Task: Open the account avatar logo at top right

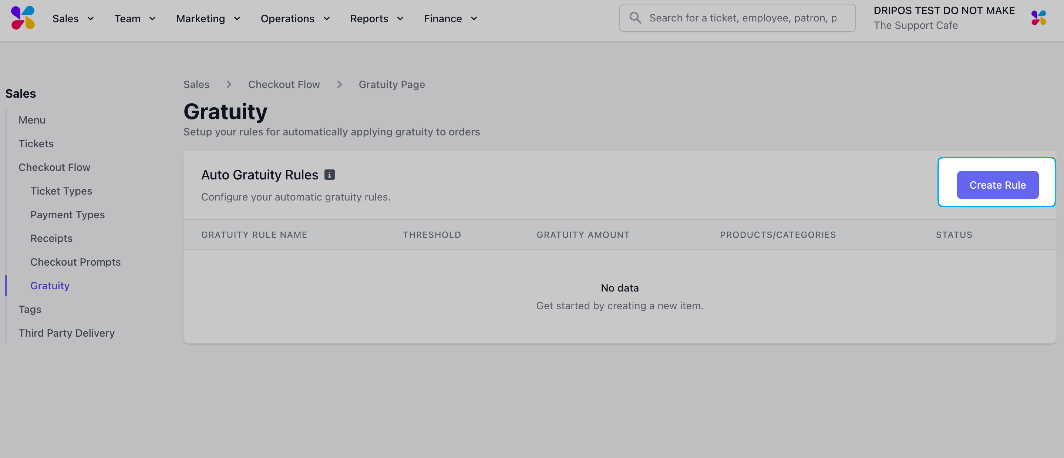Action: (x=1038, y=18)
